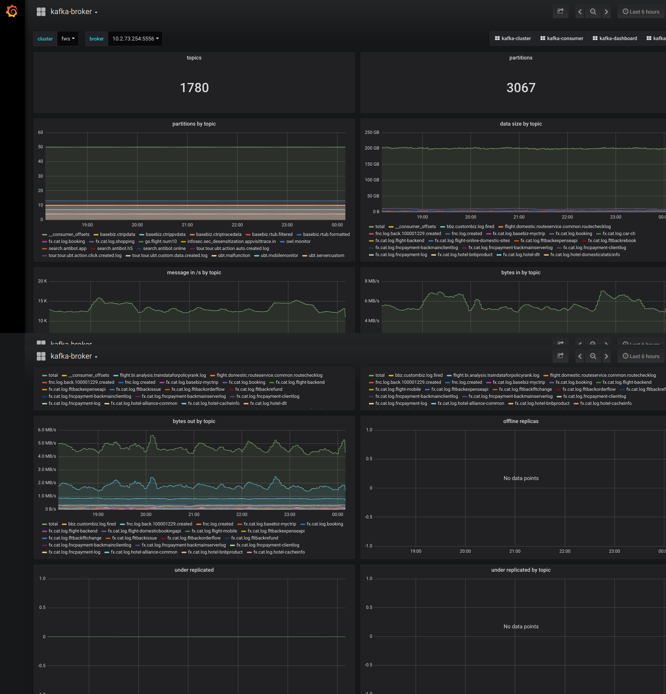Click color swatch beside ubt.servercustom legend entry
This screenshot has width=666, height=694.
(x=305, y=256)
